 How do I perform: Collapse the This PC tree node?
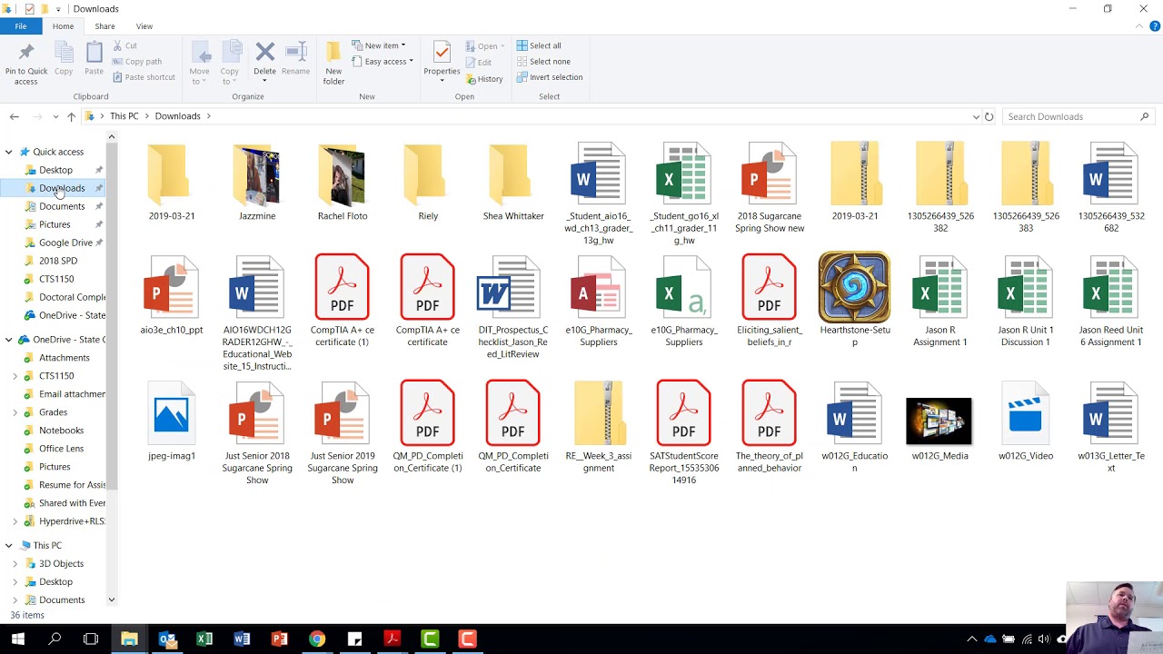point(9,546)
